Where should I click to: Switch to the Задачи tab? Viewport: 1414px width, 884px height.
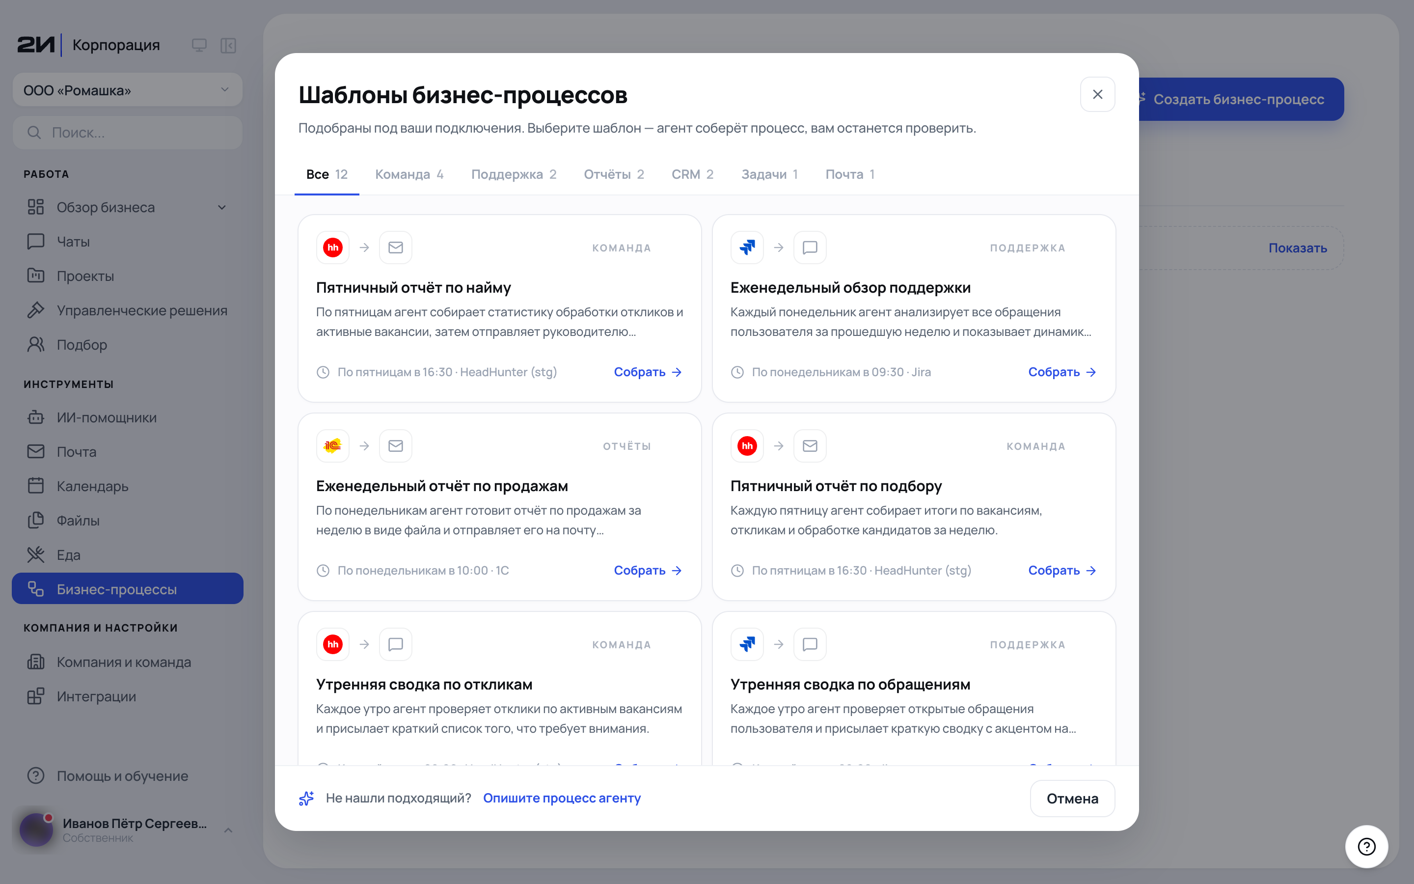tap(769, 174)
